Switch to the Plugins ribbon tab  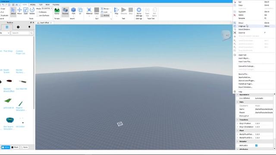pos(56,5)
